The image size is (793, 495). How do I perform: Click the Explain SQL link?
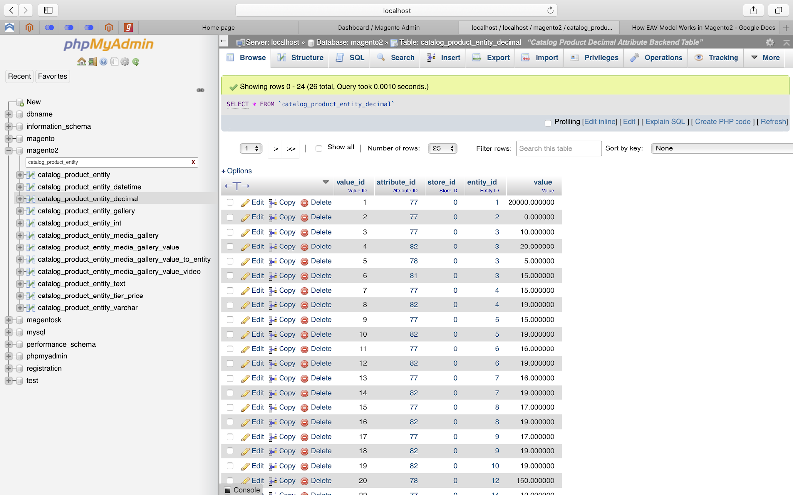tap(665, 122)
